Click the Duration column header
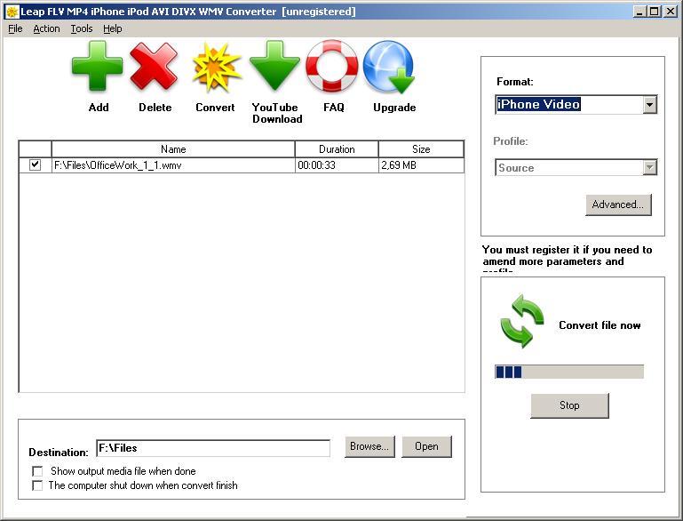683x521 pixels. (337, 149)
